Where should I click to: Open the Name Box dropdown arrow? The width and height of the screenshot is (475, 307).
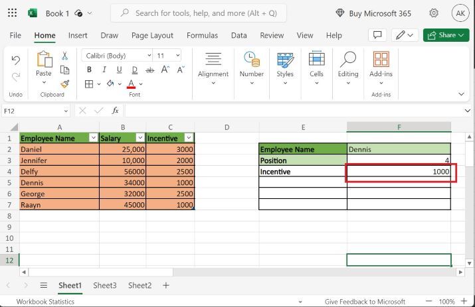(x=66, y=111)
